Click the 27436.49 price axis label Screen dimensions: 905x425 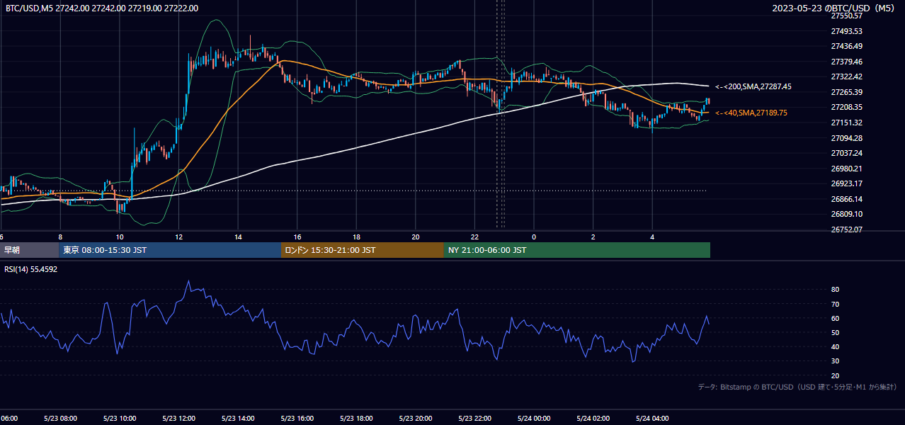tap(846, 46)
